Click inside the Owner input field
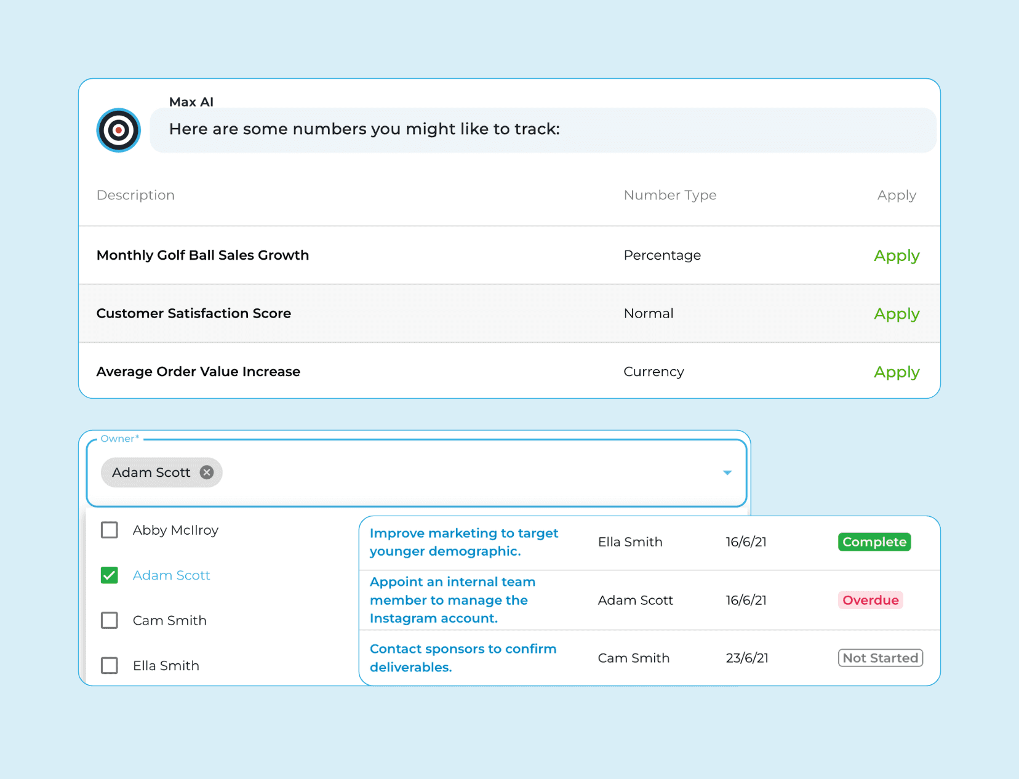 (417, 473)
